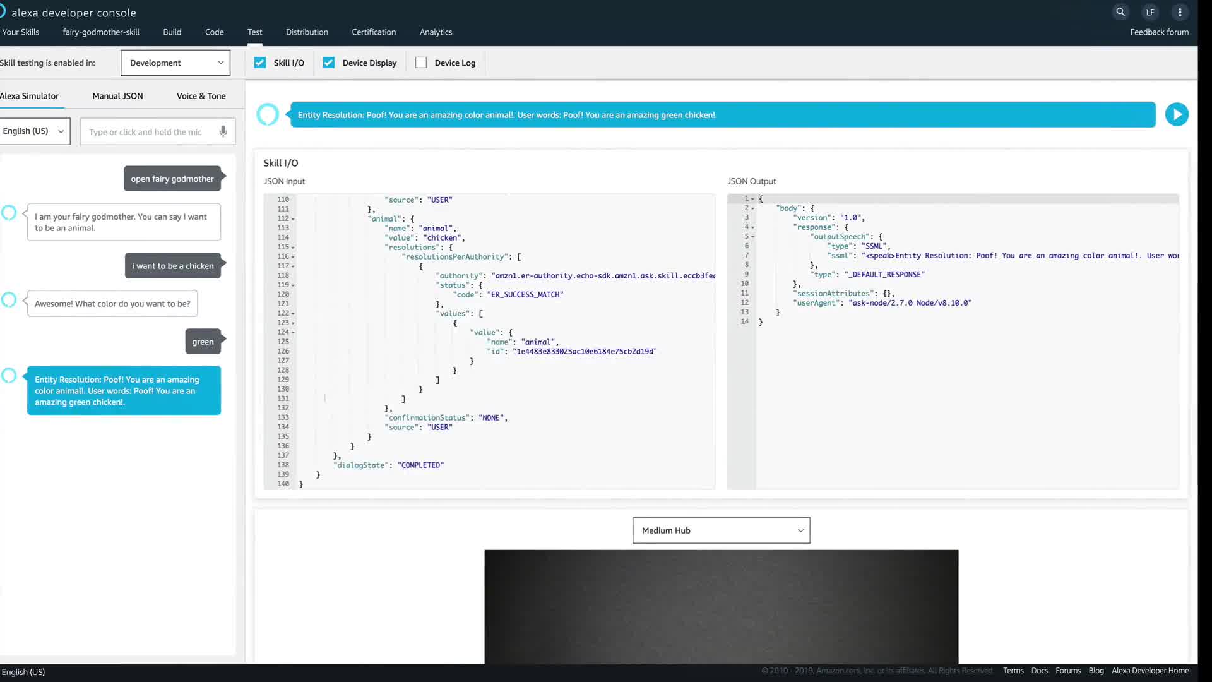
Task: Uncheck the Skill I/O checkbox
Action: click(x=260, y=63)
